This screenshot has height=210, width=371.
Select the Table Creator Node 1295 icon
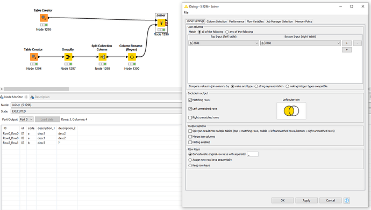[44, 18]
